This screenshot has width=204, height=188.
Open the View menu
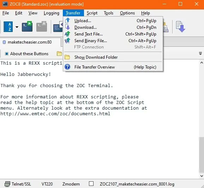[33, 13]
